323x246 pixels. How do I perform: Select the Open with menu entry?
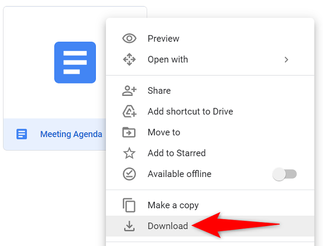pos(210,60)
